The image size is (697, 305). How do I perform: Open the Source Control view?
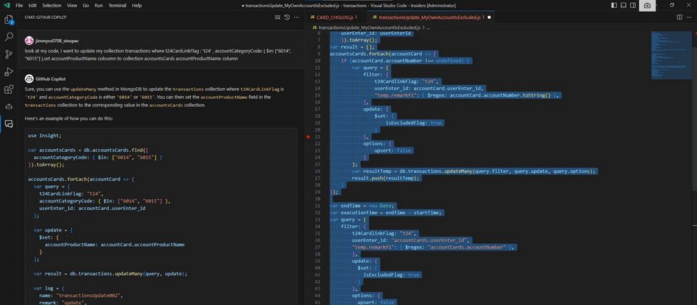[9, 54]
